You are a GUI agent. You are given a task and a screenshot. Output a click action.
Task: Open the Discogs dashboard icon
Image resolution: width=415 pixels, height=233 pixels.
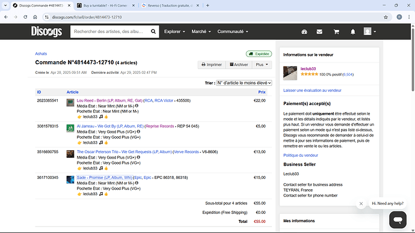(304, 32)
